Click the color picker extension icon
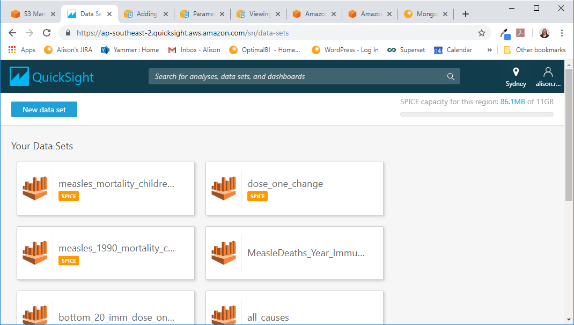The width and height of the screenshot is (574, 325). tap(505, 34)
